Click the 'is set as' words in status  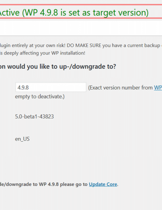point(76,13)
